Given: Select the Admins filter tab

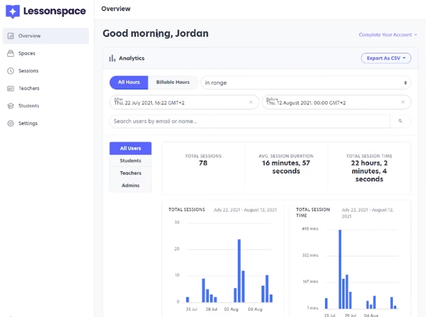Looking at the screenshot, I should [x=130, y=185].
